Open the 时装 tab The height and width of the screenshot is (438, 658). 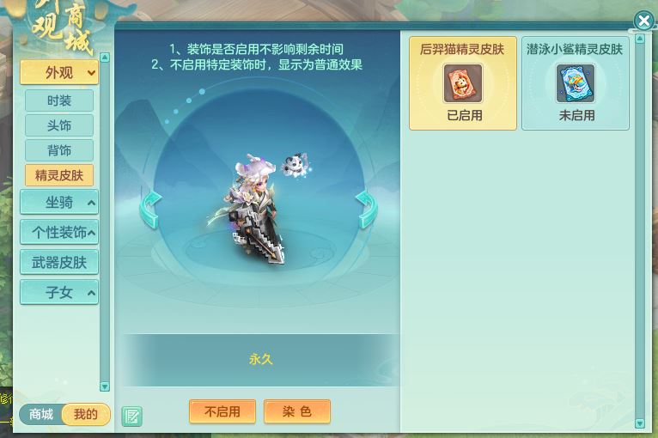59,100
